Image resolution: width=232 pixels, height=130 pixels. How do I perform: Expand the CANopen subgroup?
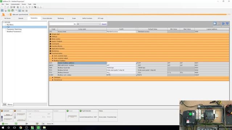click(53, 78)
